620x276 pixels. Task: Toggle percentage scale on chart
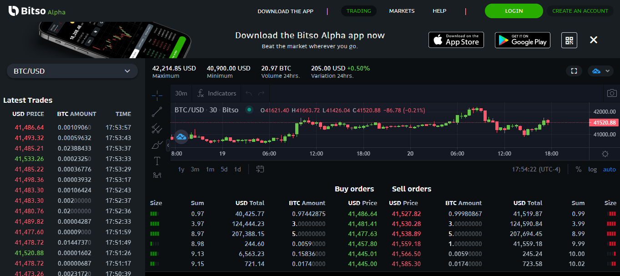(x=578, y=169)
